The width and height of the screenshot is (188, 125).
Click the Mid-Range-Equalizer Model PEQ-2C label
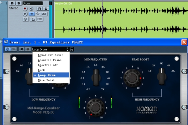tap(44, 110)
